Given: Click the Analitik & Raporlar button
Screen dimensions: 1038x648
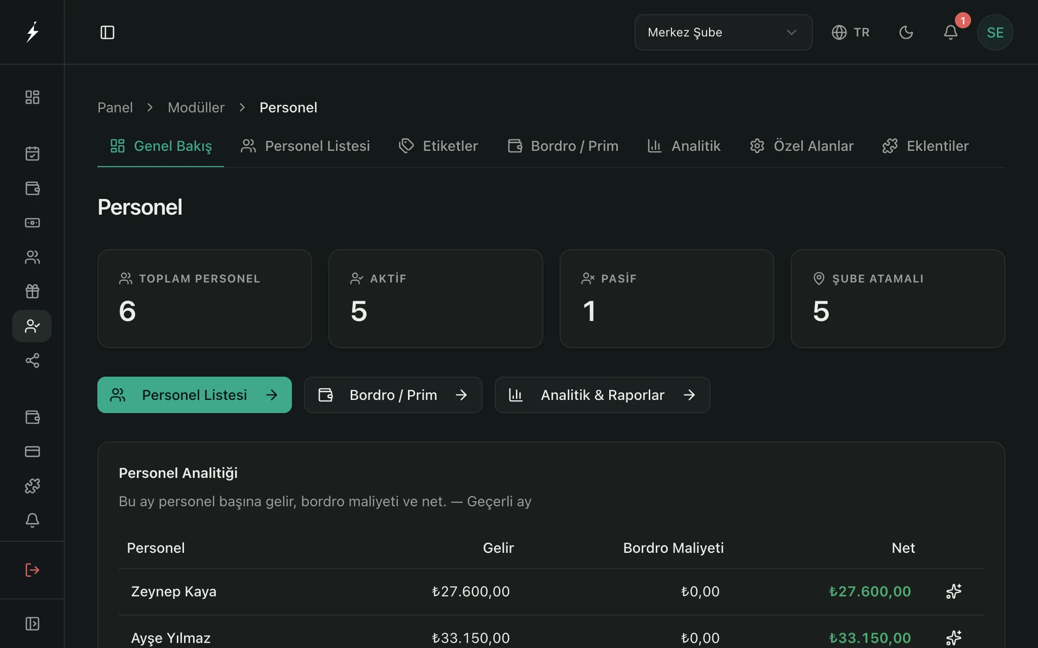Looking at the screenshot, I should pyautogui.click(x=602, y=395).
